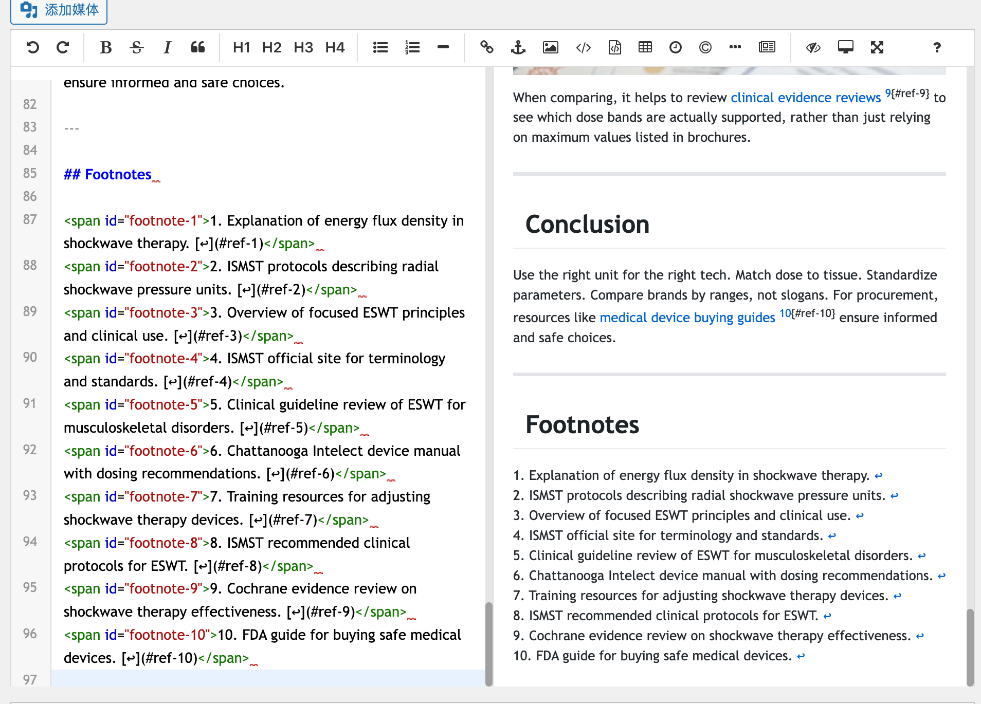Insert a horizontal rule
Viewport: 981px width, 704px height.
443,48
